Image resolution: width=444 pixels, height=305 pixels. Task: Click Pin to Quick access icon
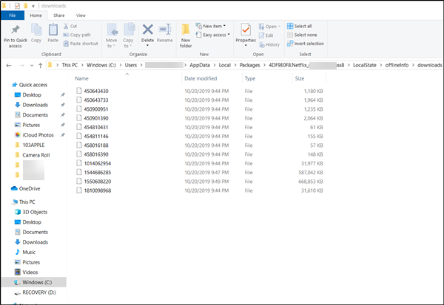(16, 30)
